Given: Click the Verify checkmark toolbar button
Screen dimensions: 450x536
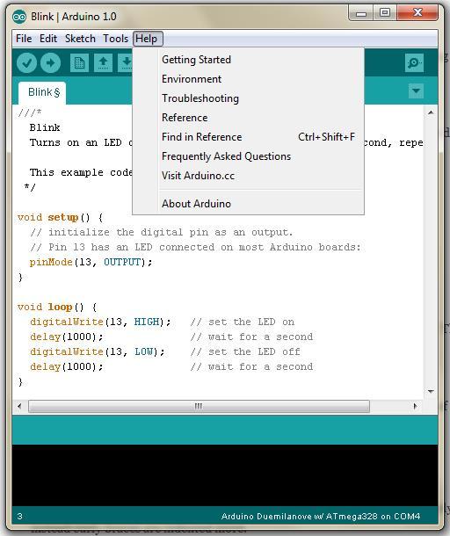Looking at the screenshot, I should (x=26, y=63).
